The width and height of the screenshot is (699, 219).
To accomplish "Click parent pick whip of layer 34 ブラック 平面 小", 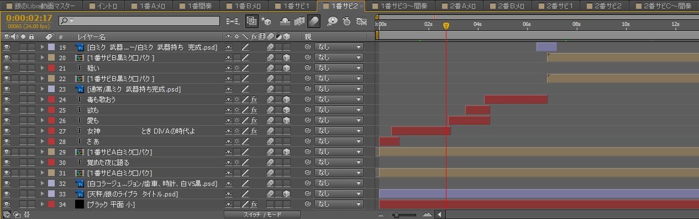I will (308, 205).
